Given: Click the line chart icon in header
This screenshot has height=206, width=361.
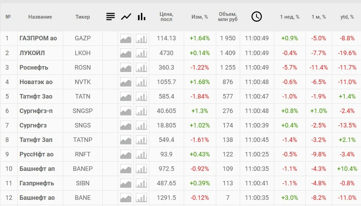Looking at the screenshot, I should pyautogui.click(x=126, y=17).
